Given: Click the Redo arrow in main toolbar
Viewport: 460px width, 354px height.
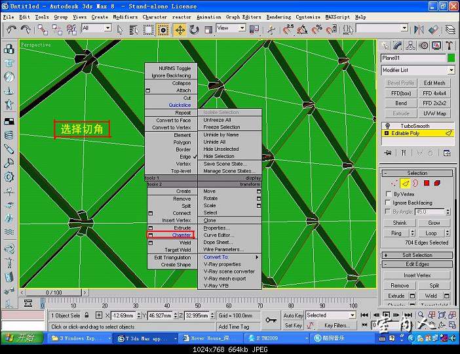Looking at the screenshot, I should click(x=26, y=29).
